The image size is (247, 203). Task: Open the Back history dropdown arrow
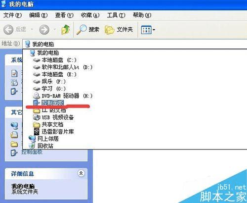click(32, 30)
